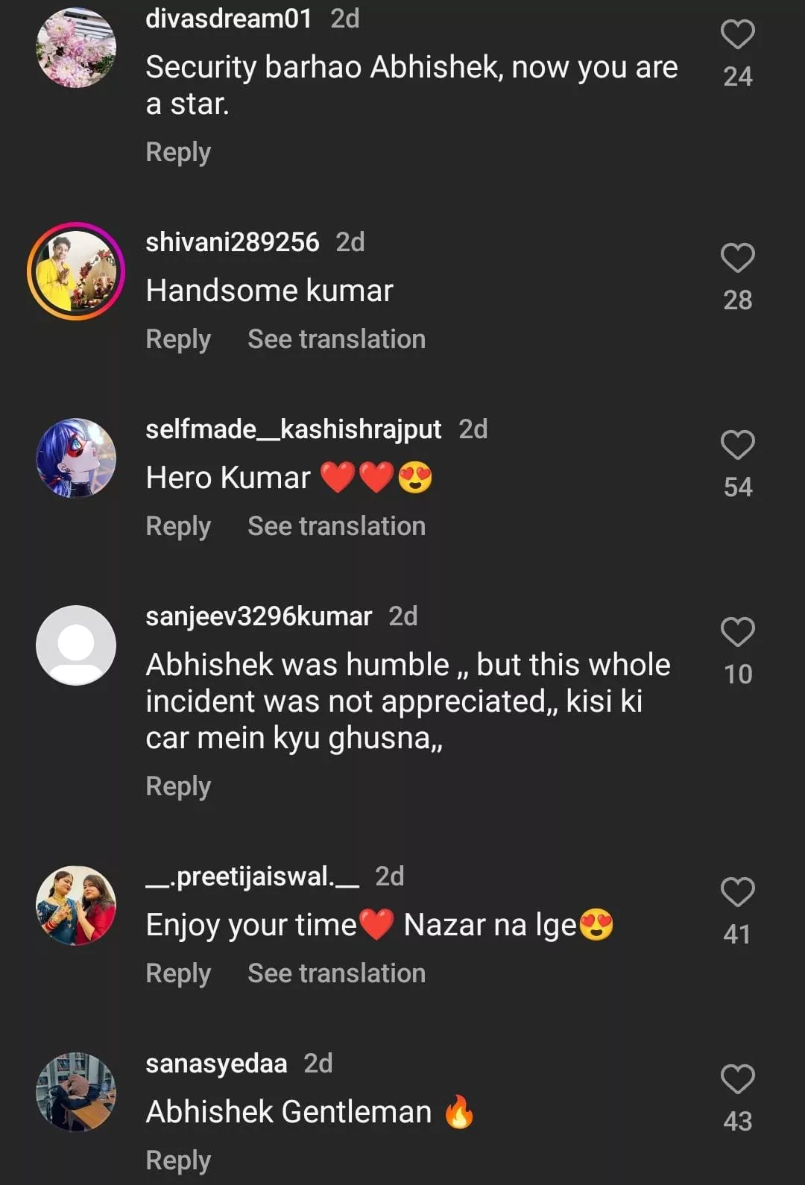Viewport: 805px width, 1185px height.
Task: Heart sanjeev3296kumar's comment
Action: [x=737, y=633]
